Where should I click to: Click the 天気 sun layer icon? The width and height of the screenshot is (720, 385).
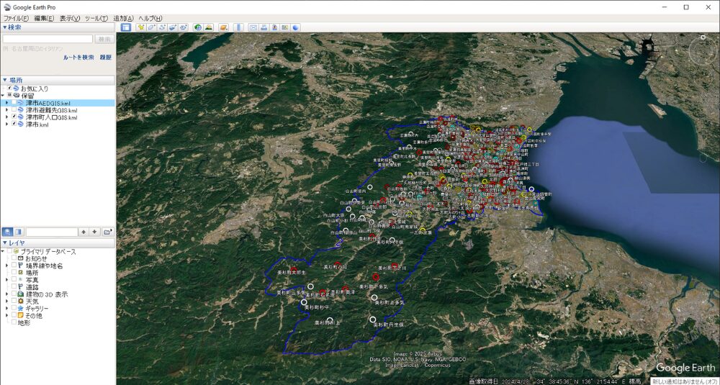[x=21, y=302]
